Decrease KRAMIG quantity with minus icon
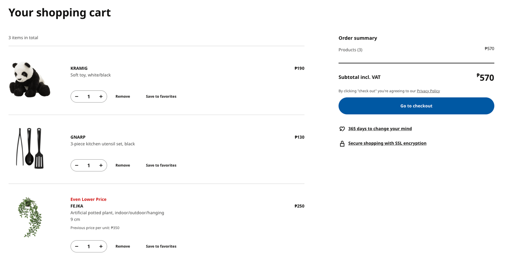 (77, 96)
